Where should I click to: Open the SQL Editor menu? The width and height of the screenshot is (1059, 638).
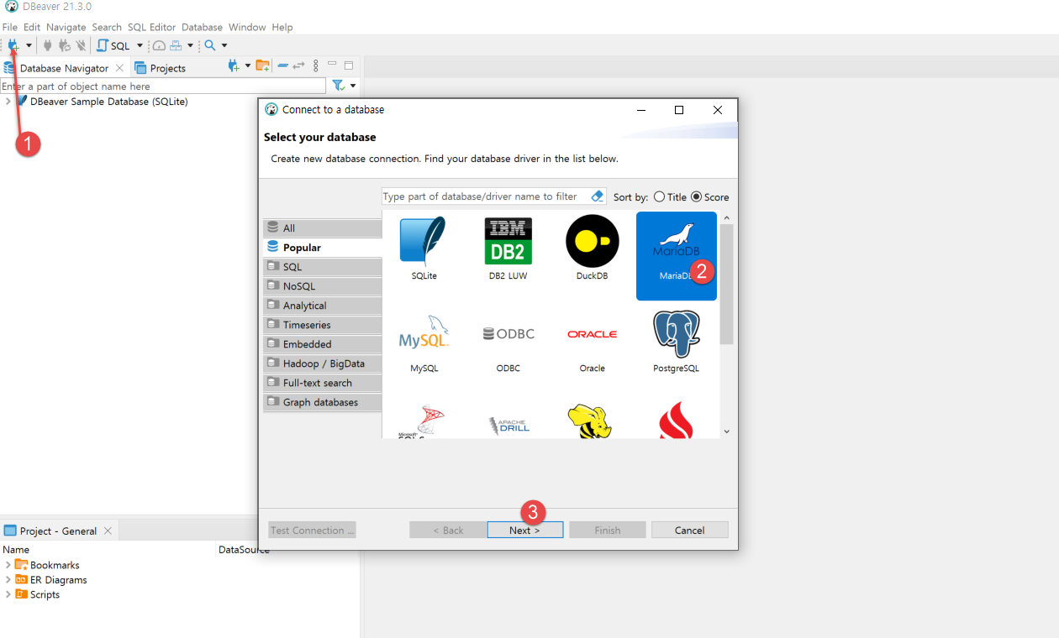152,27
